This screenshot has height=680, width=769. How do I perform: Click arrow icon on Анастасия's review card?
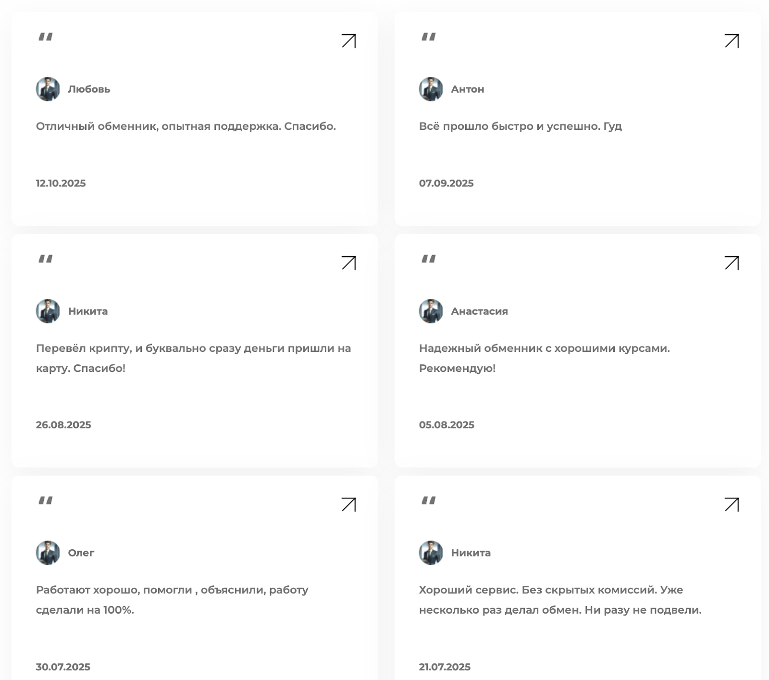(x=732, y=263)
